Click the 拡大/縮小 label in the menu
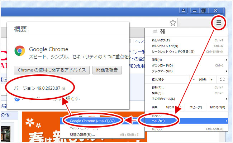Screen dimensions: 233x143 point(158,80)
